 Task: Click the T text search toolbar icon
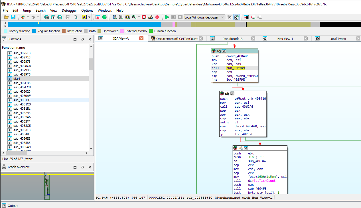[x=53, y=17]
